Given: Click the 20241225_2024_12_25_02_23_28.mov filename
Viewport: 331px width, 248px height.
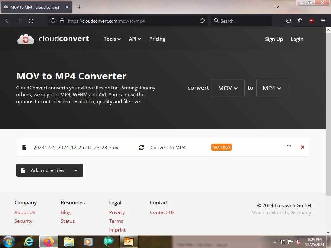Looking at the screenshot, I should (76, 147).
